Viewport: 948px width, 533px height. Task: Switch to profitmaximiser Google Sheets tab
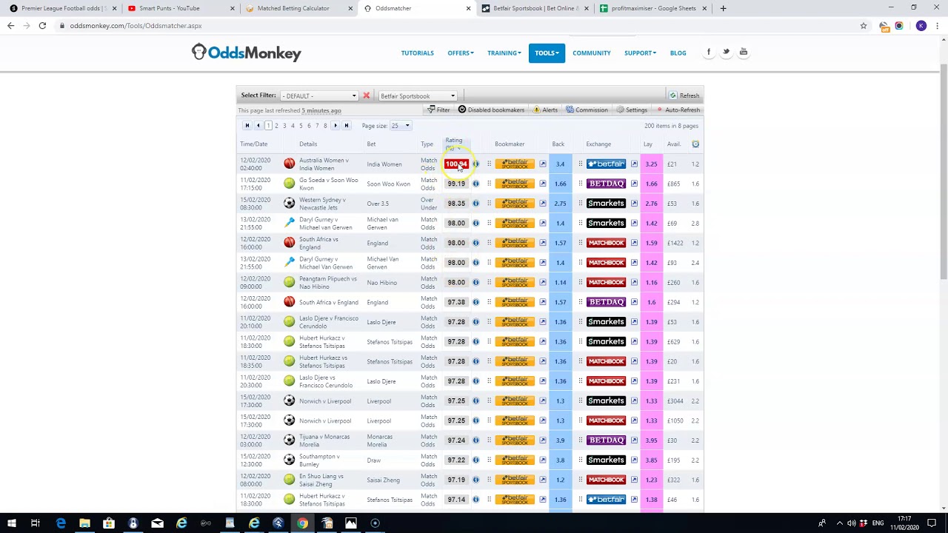653,8
